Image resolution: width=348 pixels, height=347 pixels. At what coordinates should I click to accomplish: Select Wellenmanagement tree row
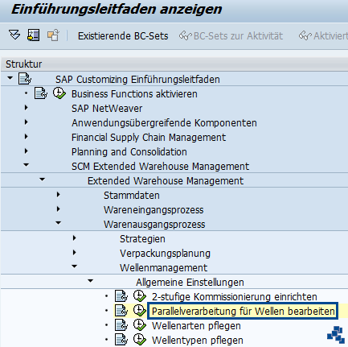tap(163, 268)
